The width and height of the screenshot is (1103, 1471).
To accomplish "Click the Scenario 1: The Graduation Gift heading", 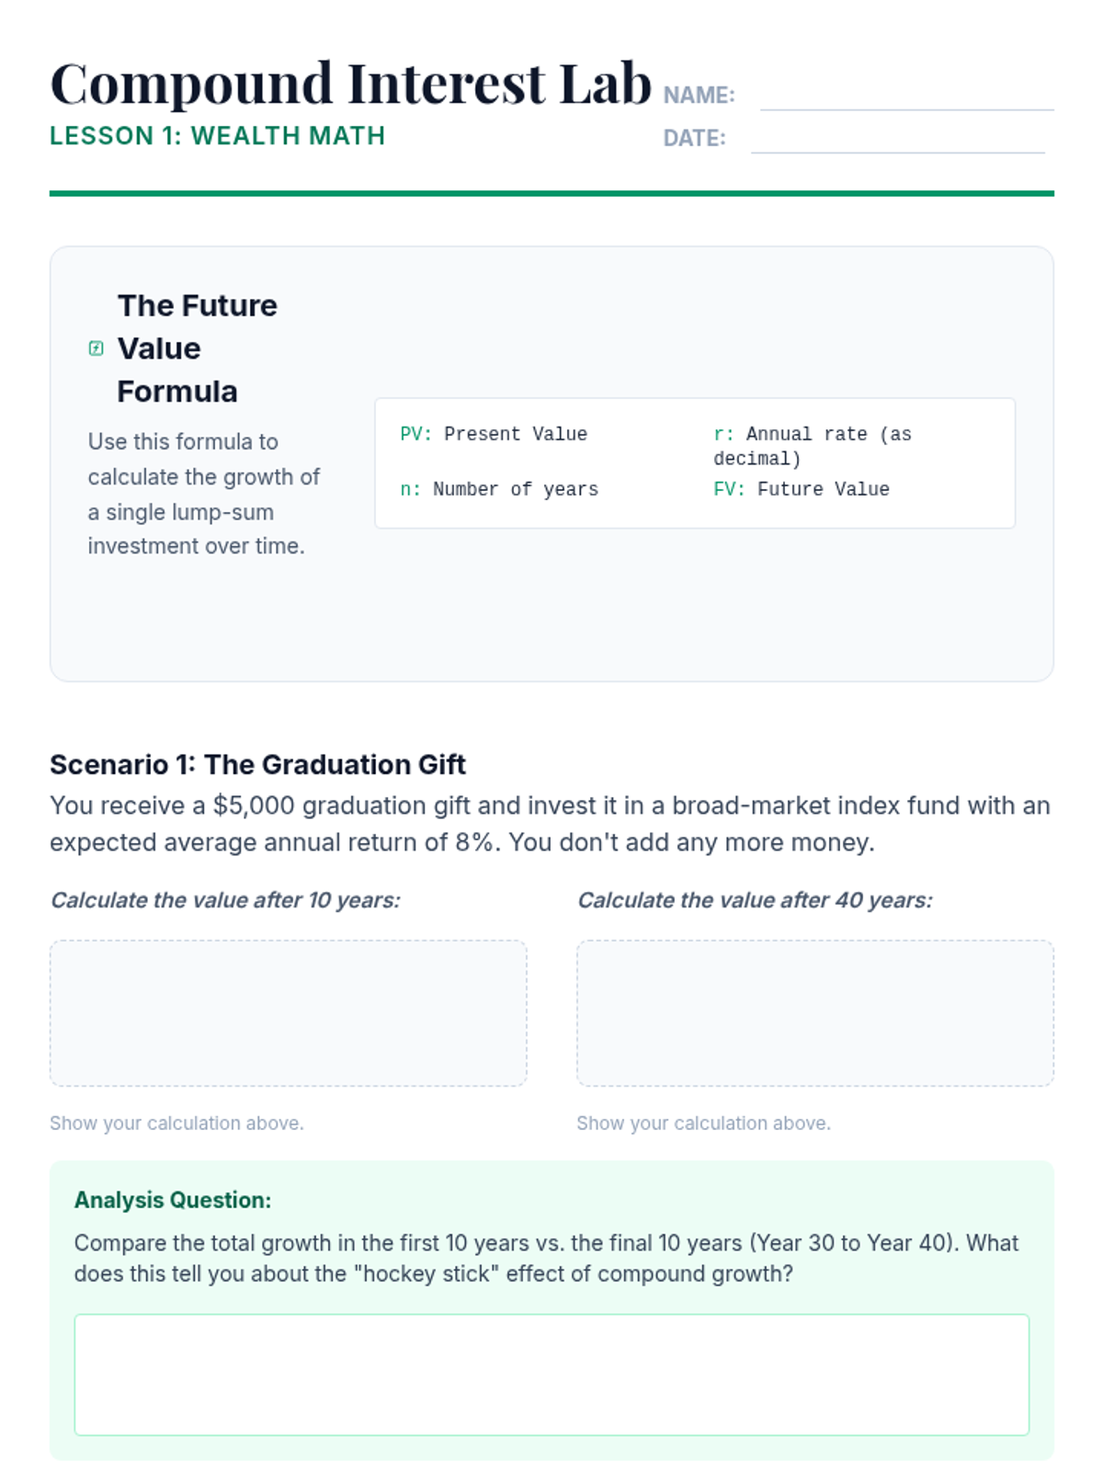I will click(257, 764).
